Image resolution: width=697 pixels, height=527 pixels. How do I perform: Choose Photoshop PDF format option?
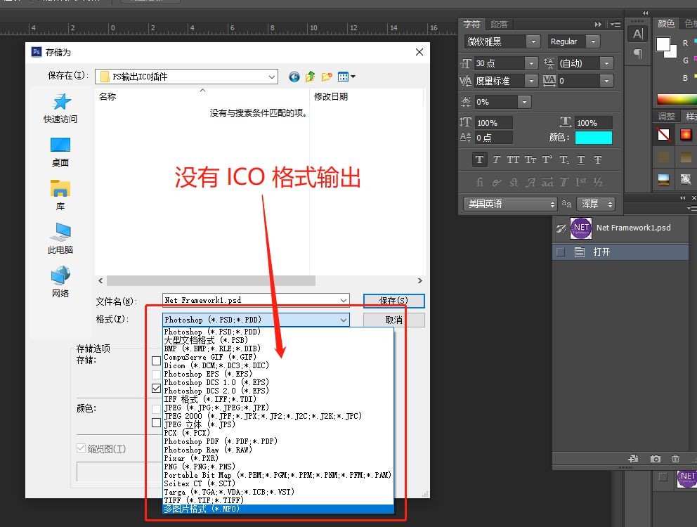[278, 441]
